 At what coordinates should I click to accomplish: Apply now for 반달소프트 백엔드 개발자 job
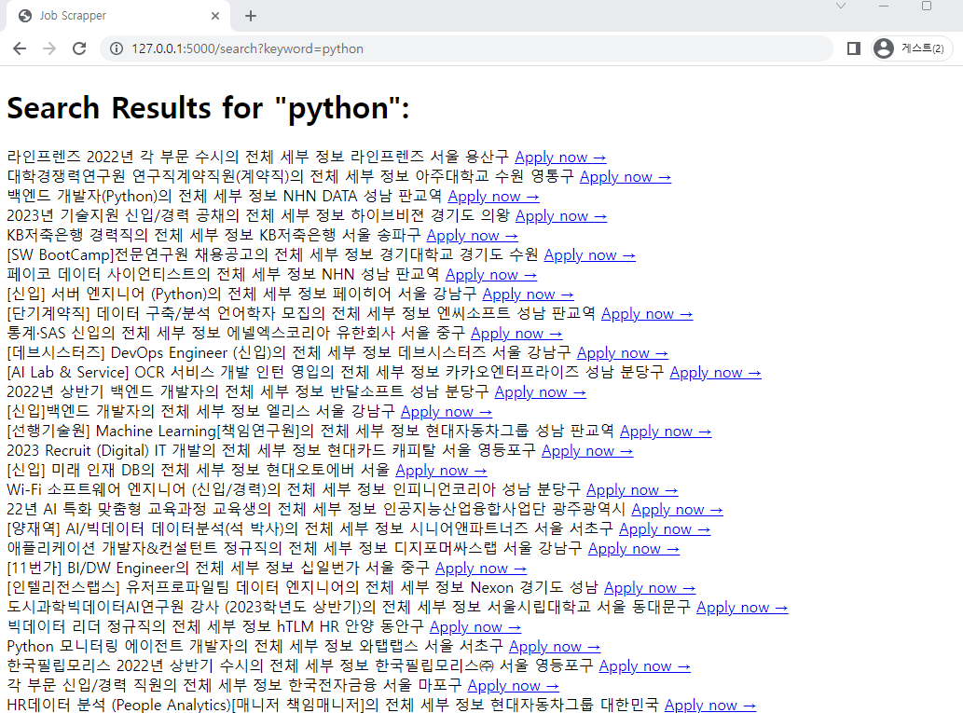click(541, 392)
